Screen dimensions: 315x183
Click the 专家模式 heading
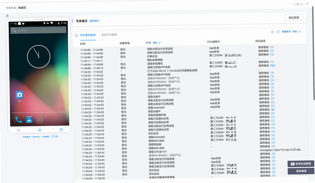[x=82, y=21]
